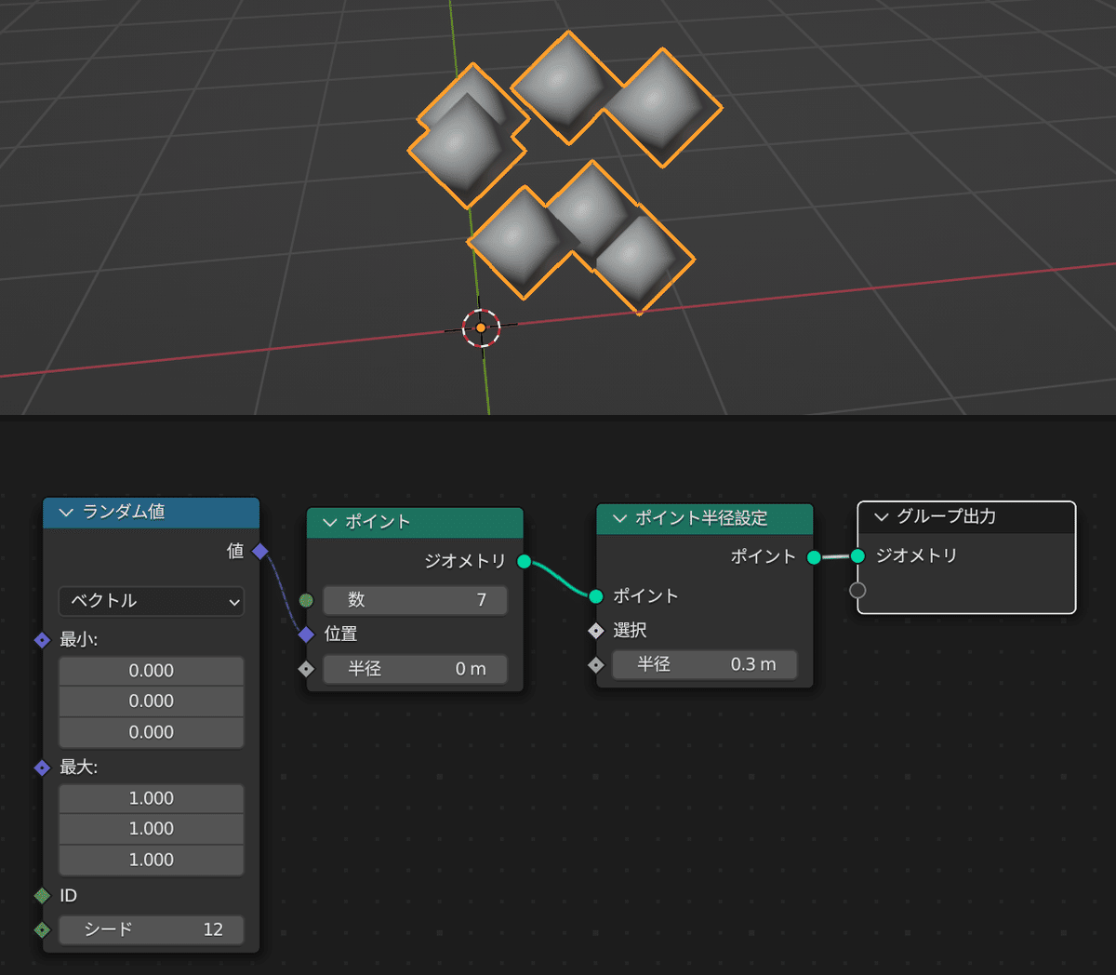
Task: Click the ジオメトリ input socket on グループ出力
Action: tap(857, 556)
